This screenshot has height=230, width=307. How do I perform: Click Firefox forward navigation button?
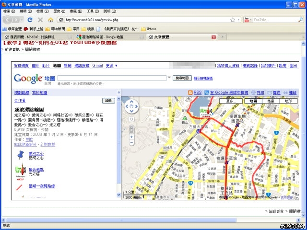point(16,20)
